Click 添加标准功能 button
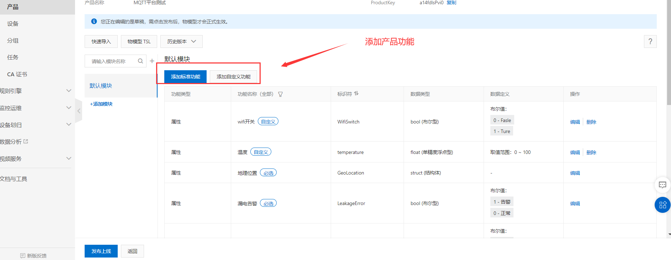671x260 pixels. pyautogui.click(x=185, y=77)
